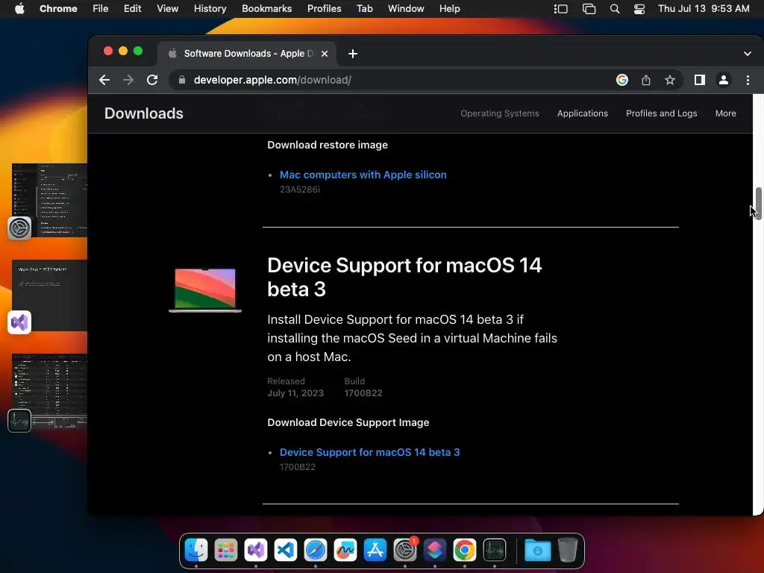This screenshot has width=764, height=573.
Task: Open the Edit menu
Action: click(x=132, y=9)
